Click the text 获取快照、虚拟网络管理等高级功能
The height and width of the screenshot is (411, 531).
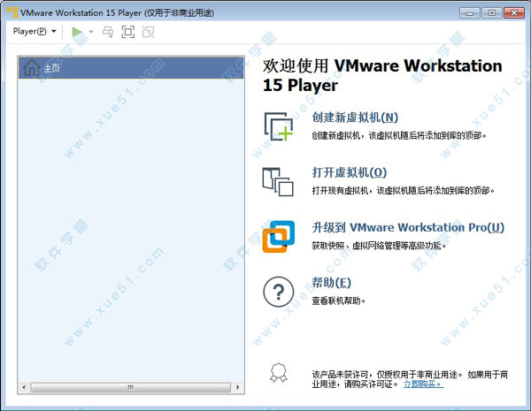click(x=379, y=246)
